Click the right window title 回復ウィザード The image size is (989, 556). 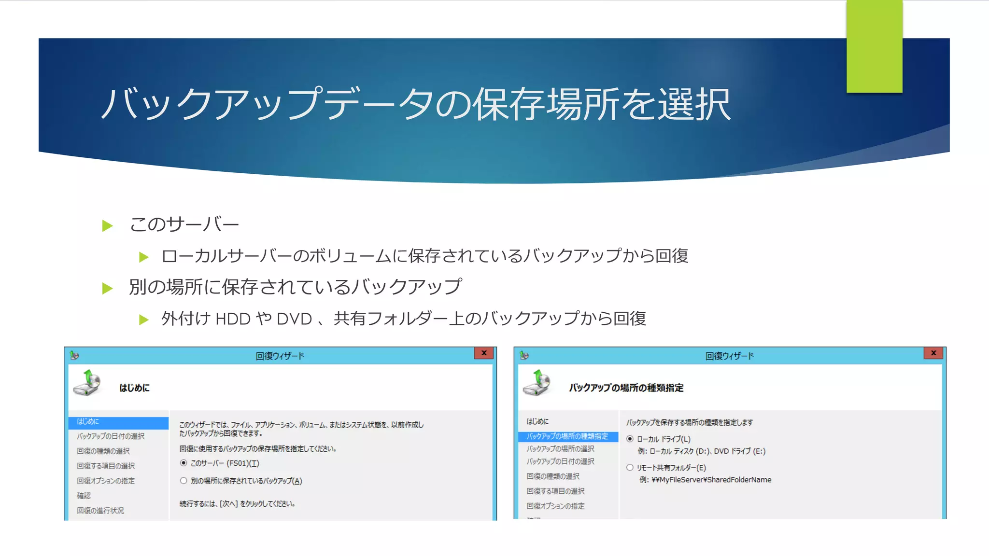pyautogui.click(x=730, y=356)
